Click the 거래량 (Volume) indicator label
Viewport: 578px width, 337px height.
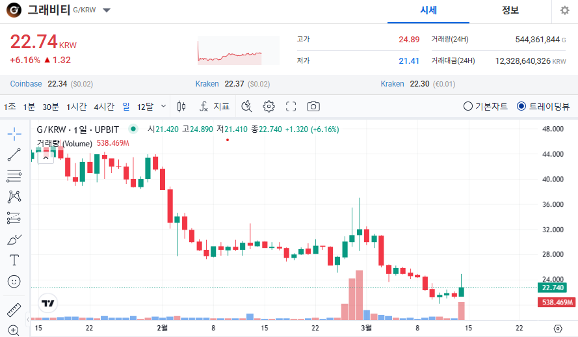pos(64,143)
